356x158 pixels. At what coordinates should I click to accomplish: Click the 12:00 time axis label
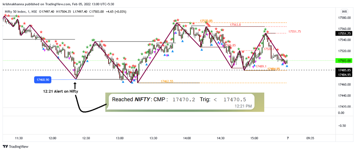click(x=53, y=138)
